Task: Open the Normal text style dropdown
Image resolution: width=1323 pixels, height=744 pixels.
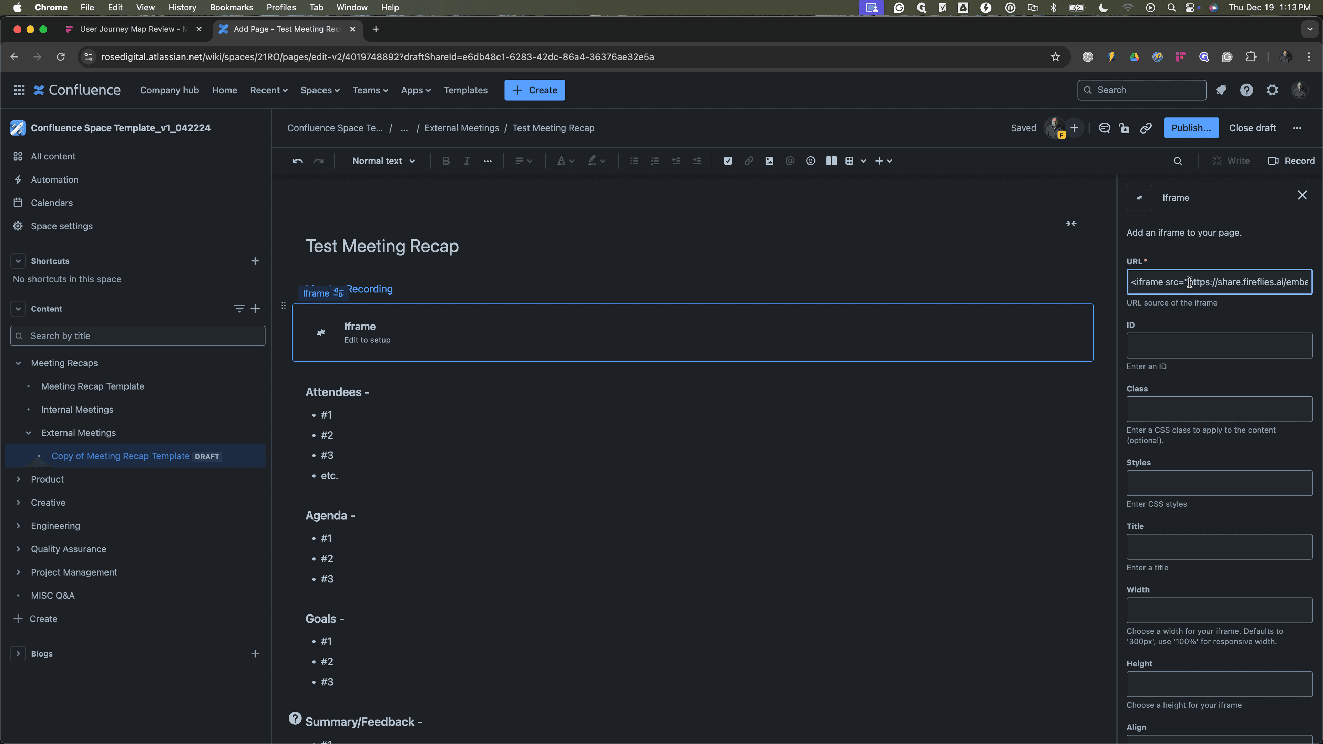Action: click(383, 161)
